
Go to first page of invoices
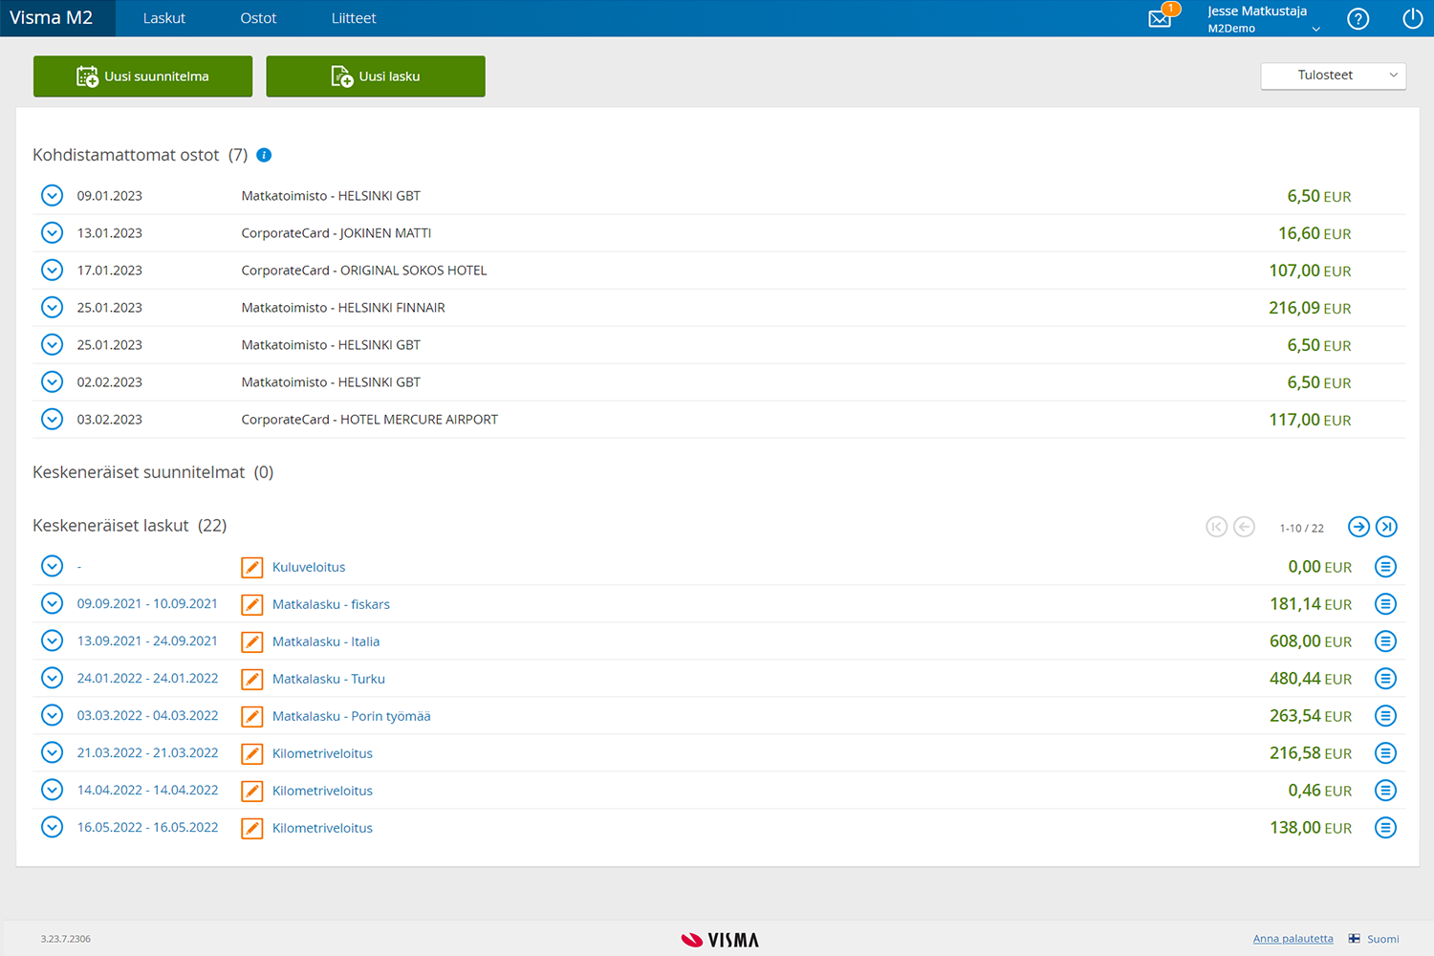pos(1216,527)
